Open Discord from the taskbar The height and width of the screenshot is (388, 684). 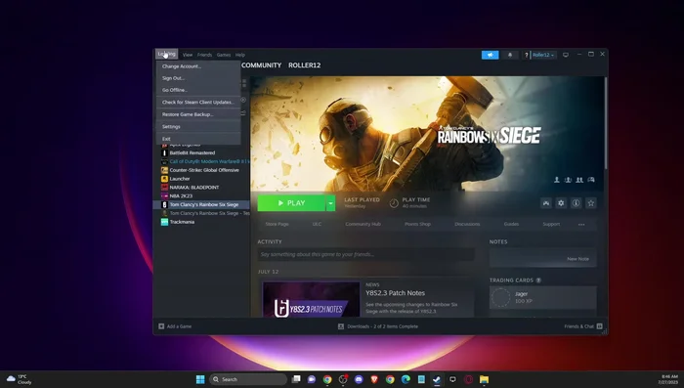(x=359, y=379)
